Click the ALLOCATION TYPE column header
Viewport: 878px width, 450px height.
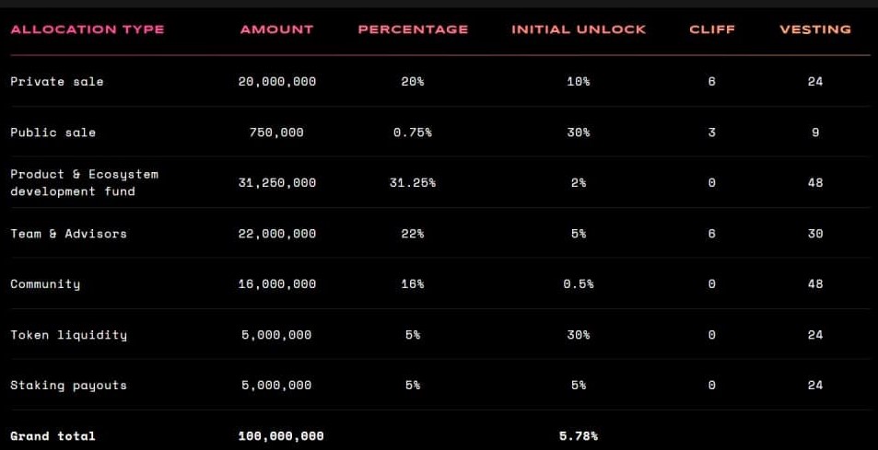coord(88,29)
